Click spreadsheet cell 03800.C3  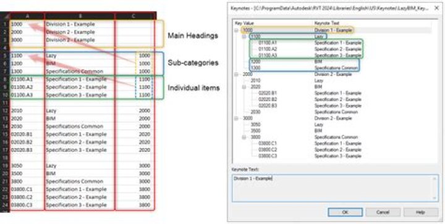coord(27,205)
